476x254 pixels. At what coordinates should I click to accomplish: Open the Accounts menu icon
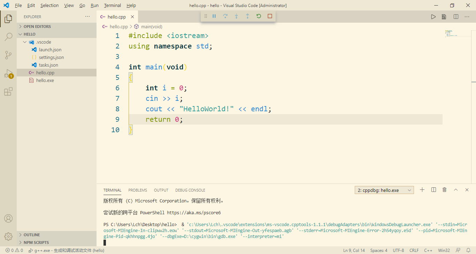coord(8,218)
